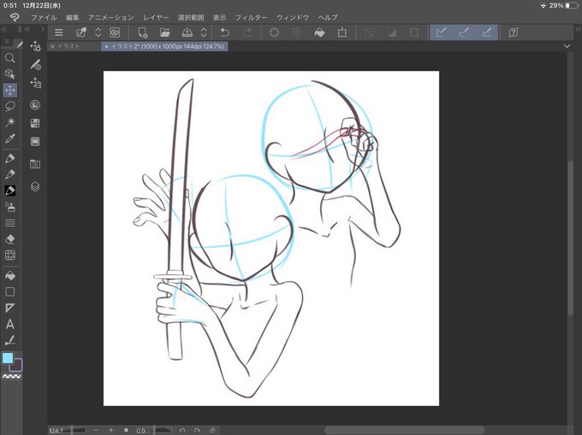Select the Fill bucket tool in toolbox
The width and height of the screenshot is (582, 435).
coord(10,276)
